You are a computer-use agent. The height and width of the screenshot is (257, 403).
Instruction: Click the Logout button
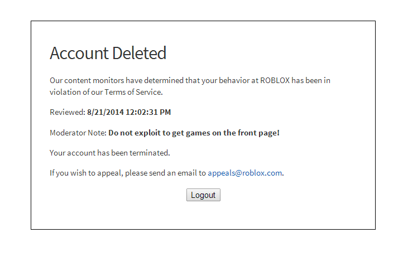click(x=203, y=195)
